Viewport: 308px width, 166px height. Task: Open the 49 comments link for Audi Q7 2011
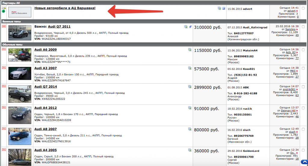pyautogui.click(x=297, y=35)
